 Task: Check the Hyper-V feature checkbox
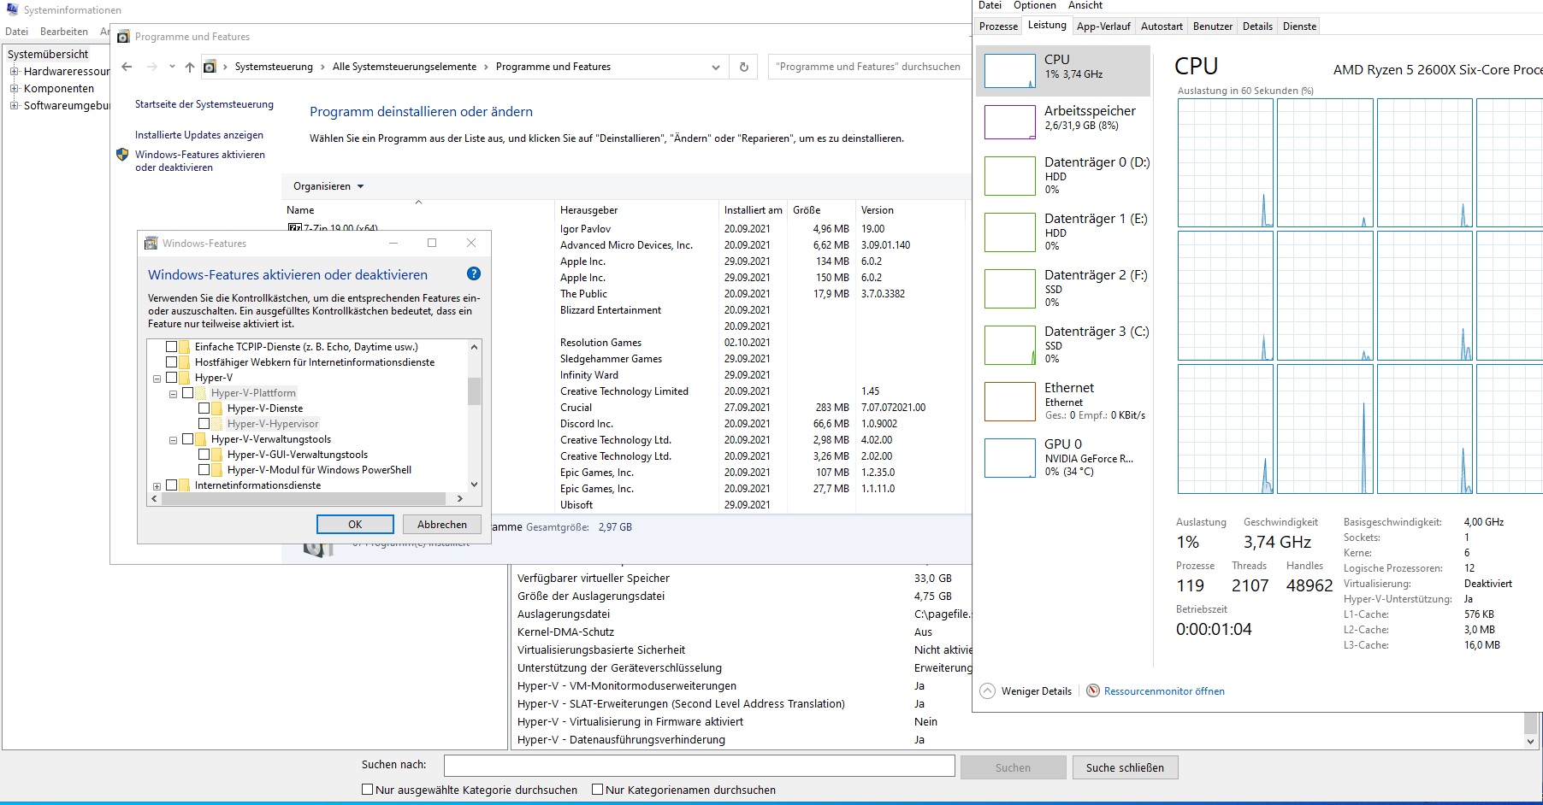[x=171, y=378]
